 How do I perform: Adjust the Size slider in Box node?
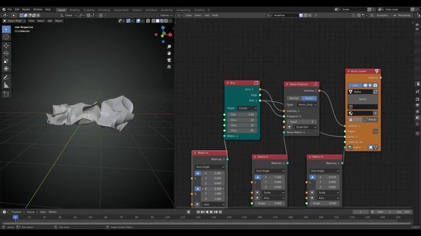(x=242, y=115)
